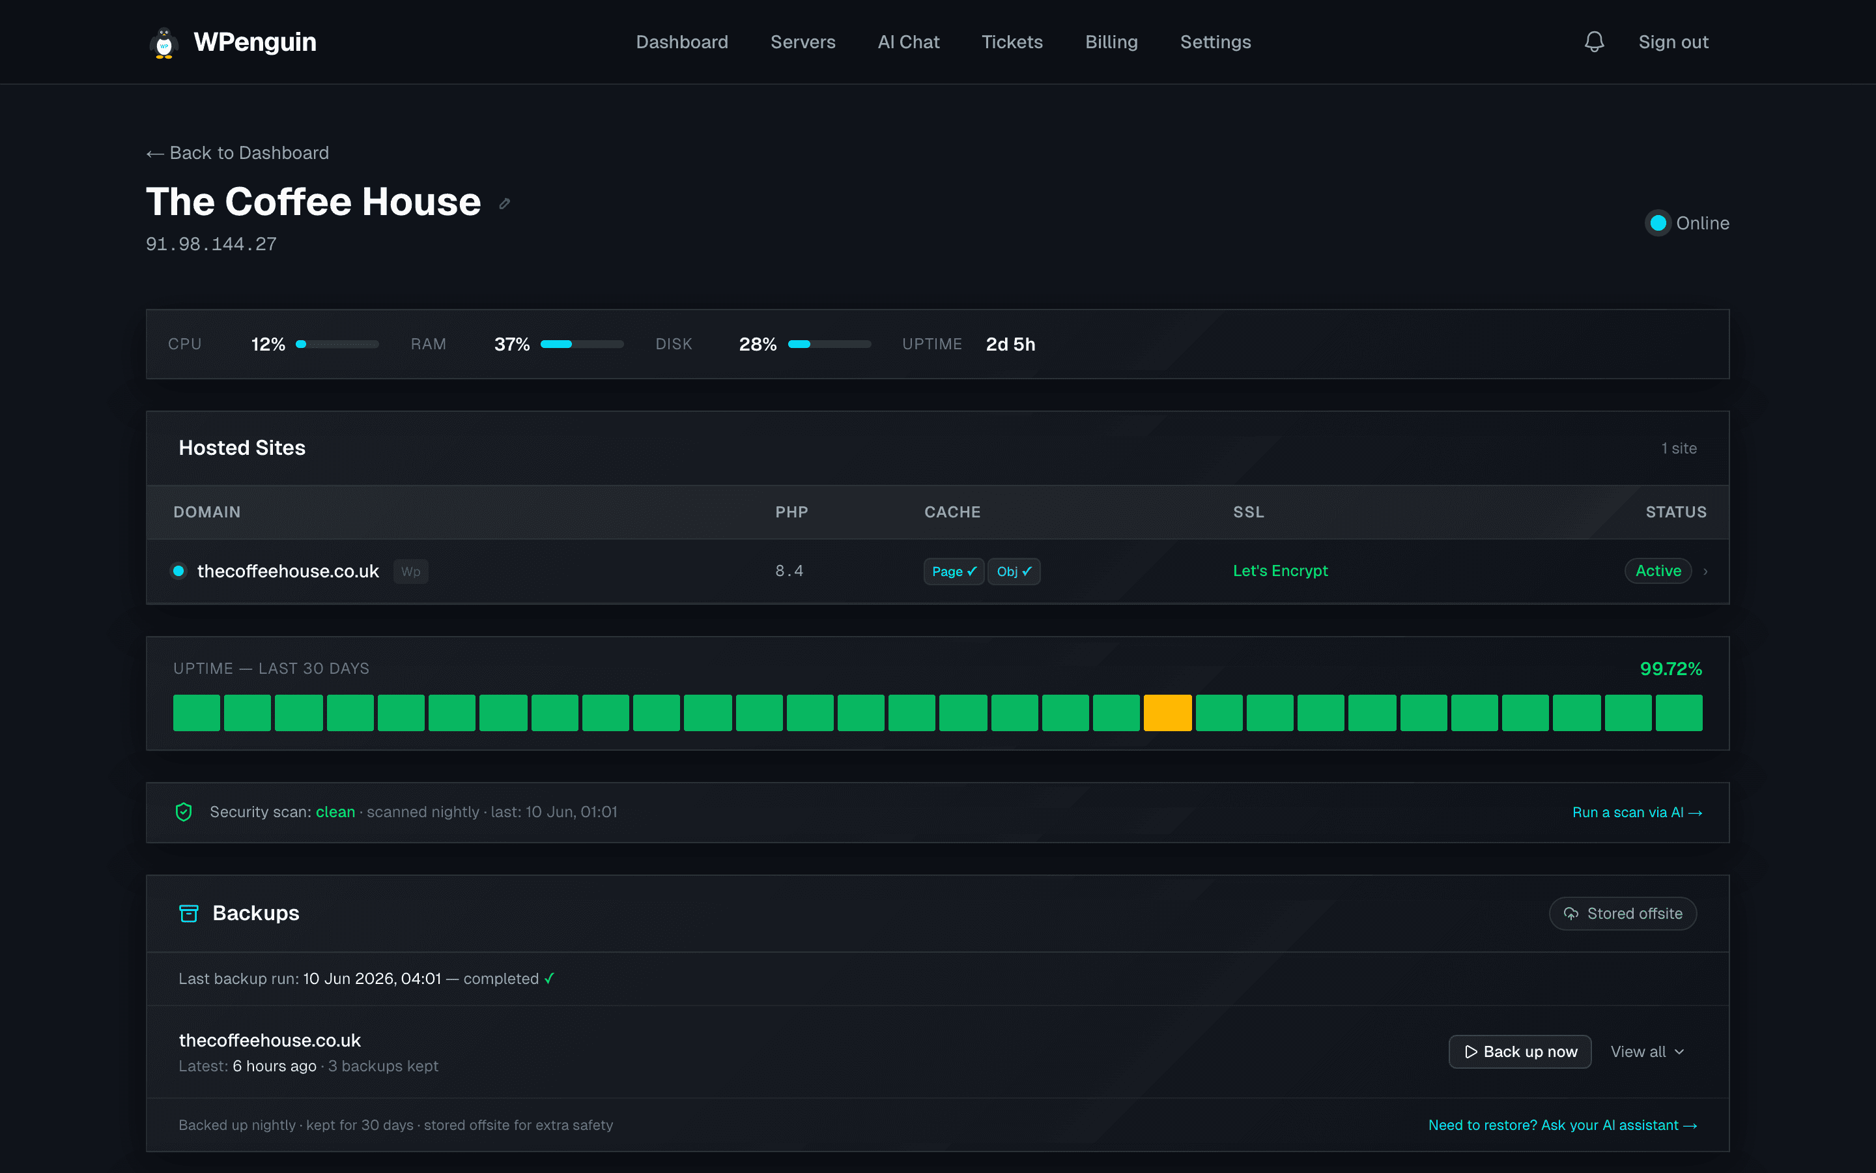Navigate to Billing
1876x1173 pixels.
coord(1111,42)
